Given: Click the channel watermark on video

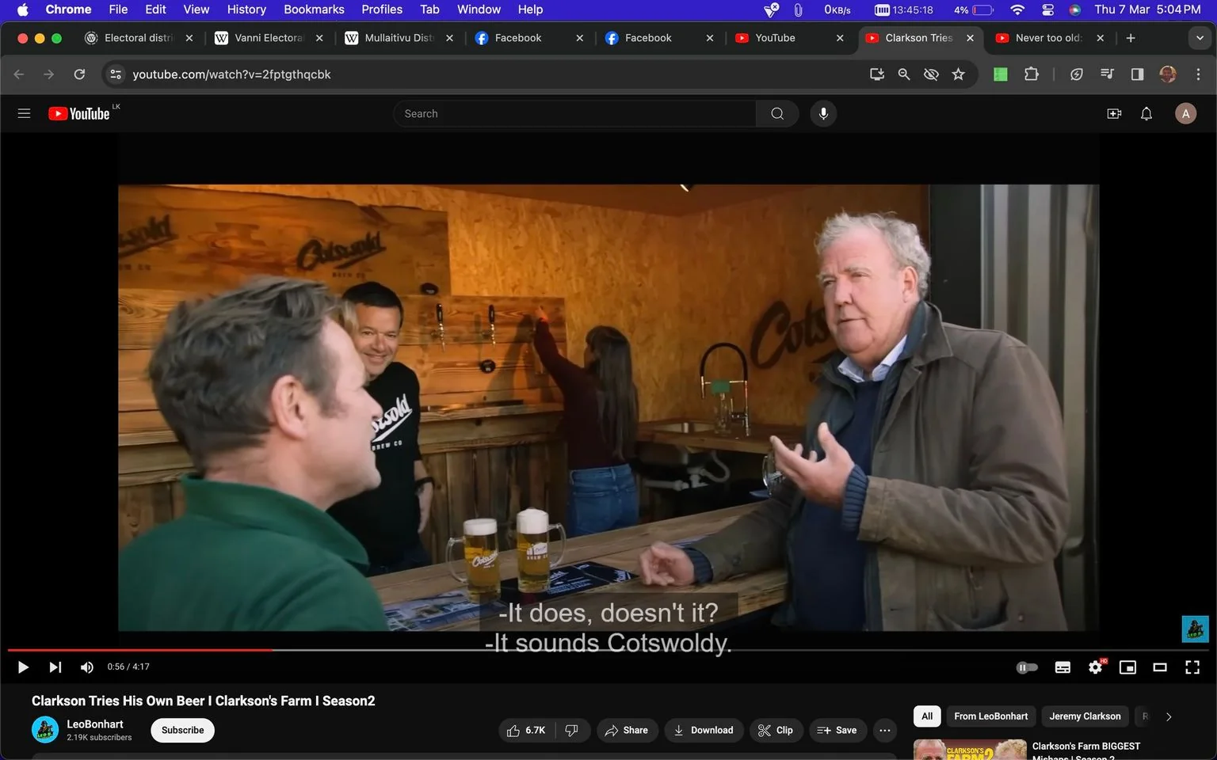Looking at the screenshot, I should click(1195, 629).
